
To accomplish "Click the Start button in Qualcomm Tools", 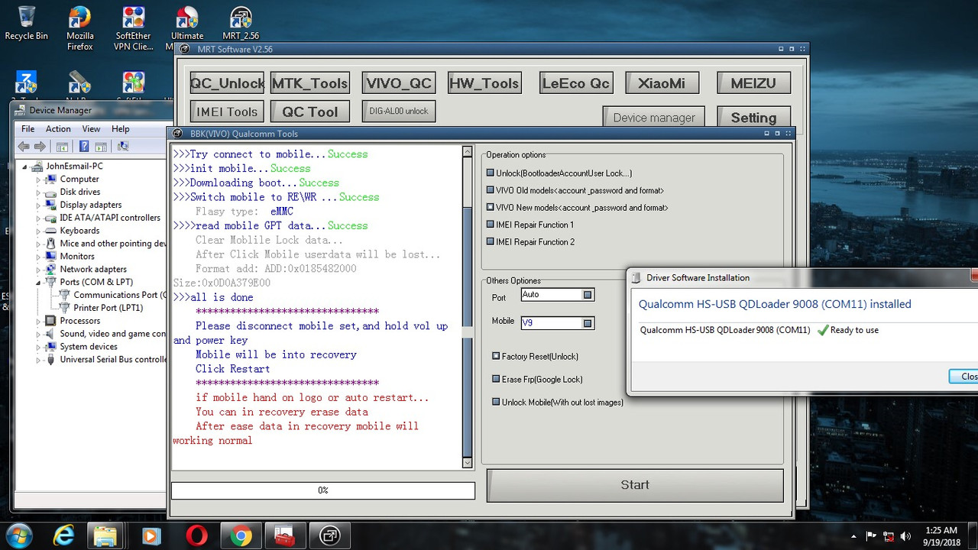I will click(635, 484).
